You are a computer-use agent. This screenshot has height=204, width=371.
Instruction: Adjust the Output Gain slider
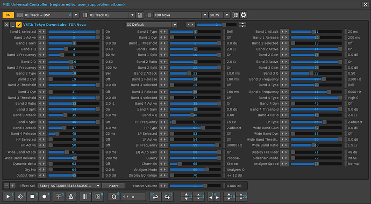coord(74,176)
